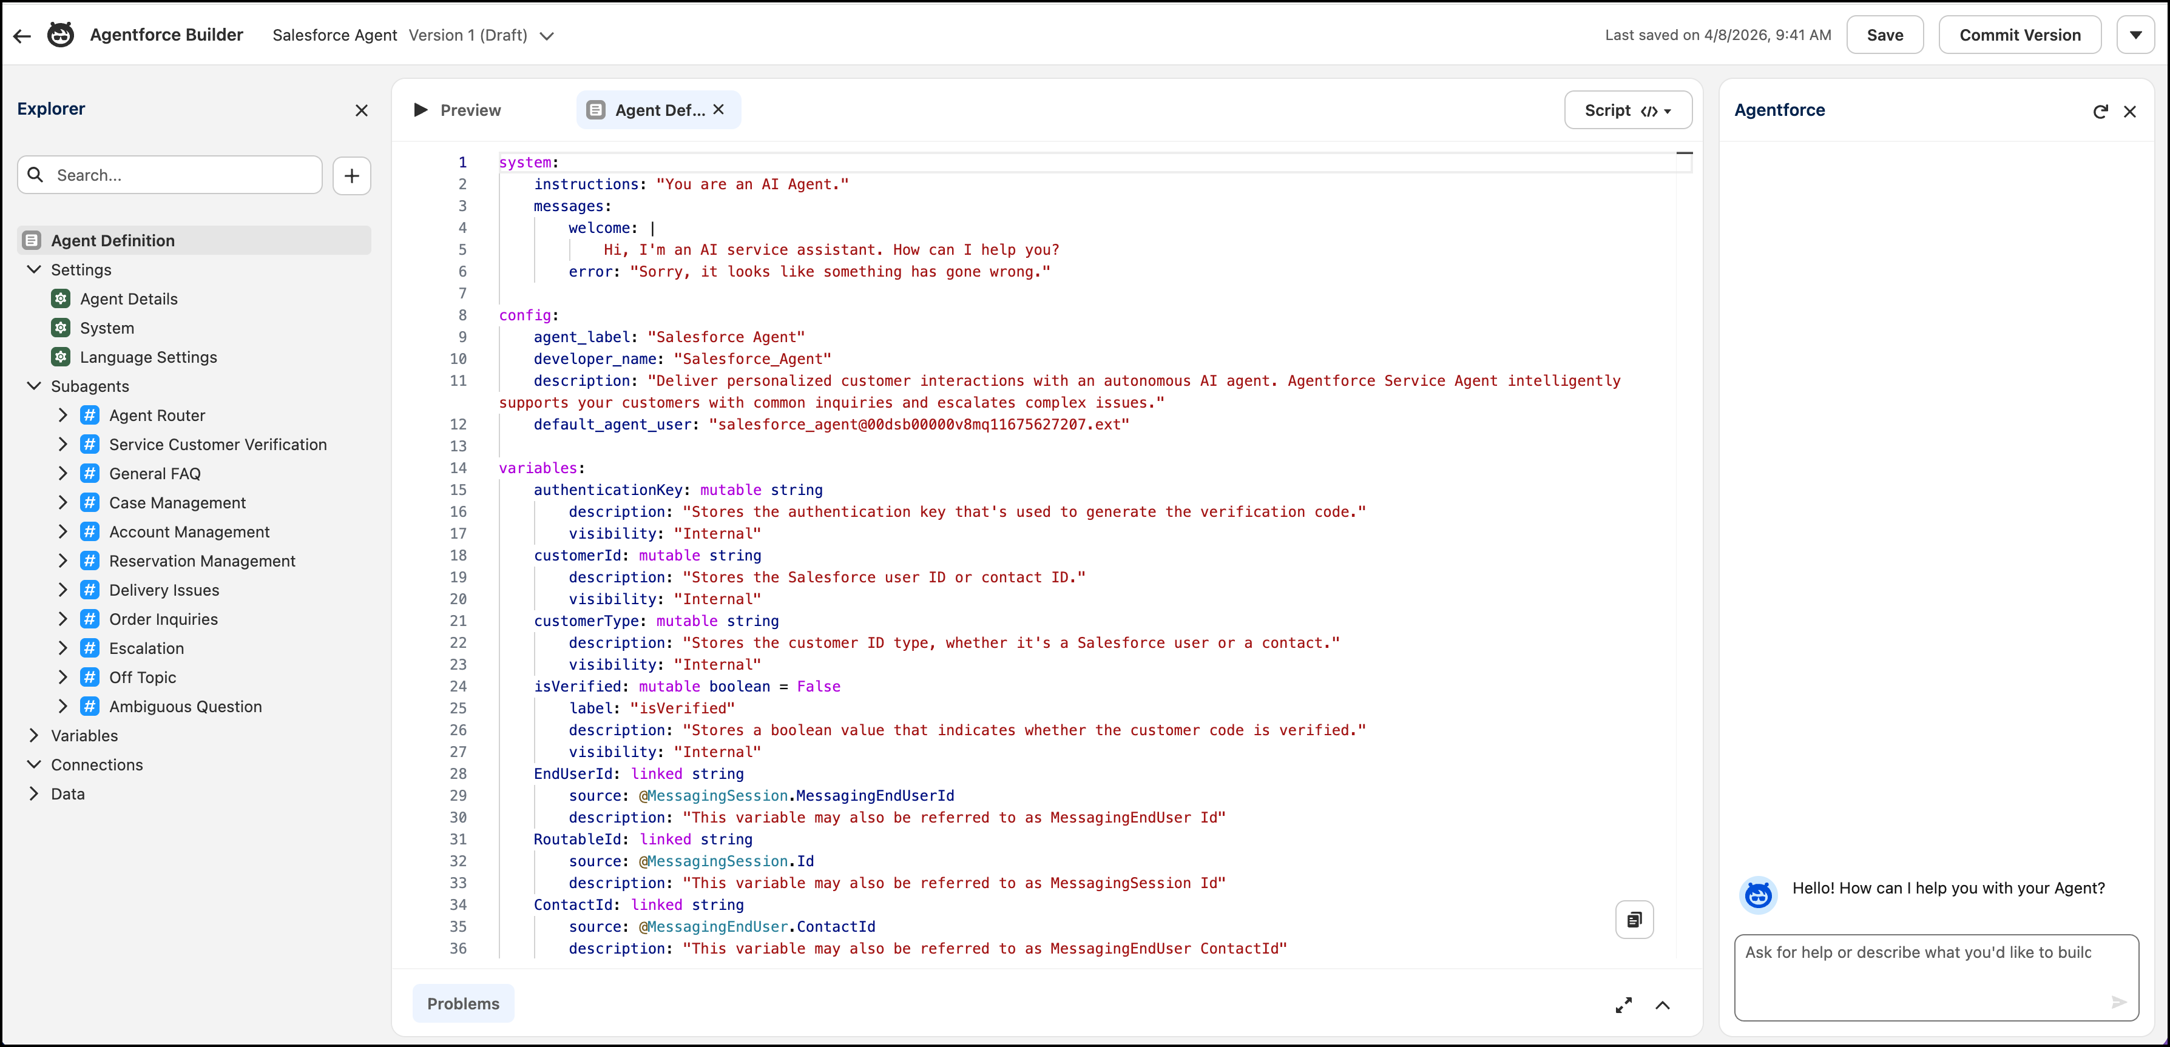Viewport: 2170px width, 1047px height.
Task: Select the System settings gear icon
Action: click(61, 328)
